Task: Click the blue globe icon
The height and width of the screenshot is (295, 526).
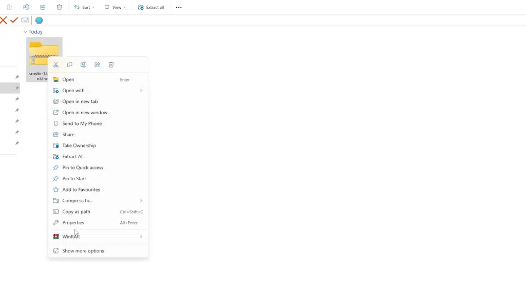Action: tap(39, 20)
